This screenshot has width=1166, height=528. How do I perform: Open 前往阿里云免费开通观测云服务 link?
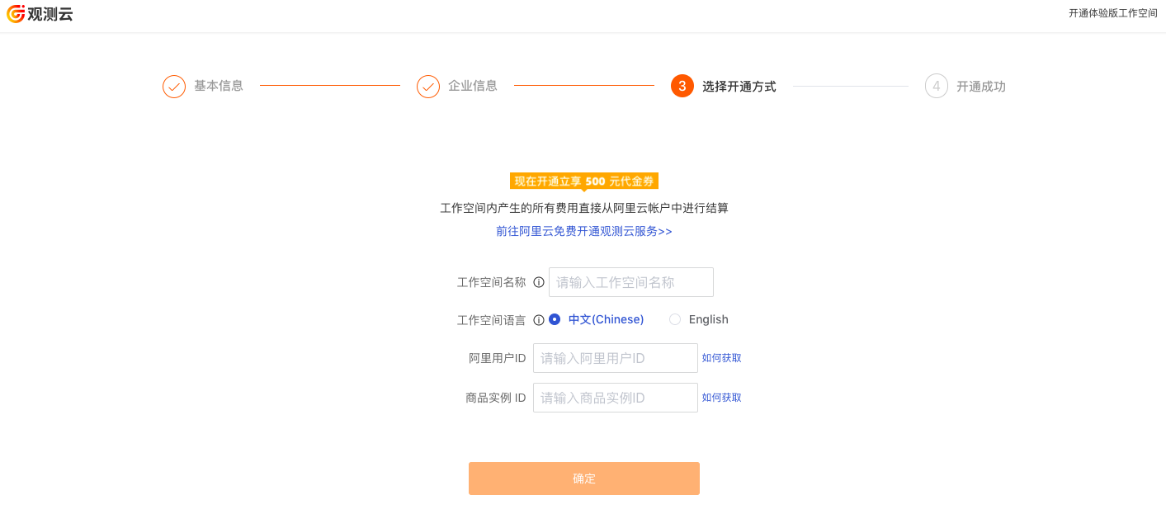[584, 231]
